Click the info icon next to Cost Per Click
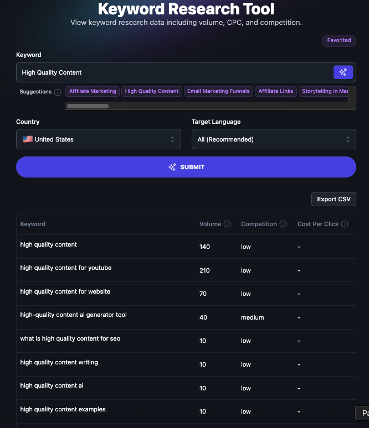The width and height of the screenshot is (369, 428). coord(345,224)
